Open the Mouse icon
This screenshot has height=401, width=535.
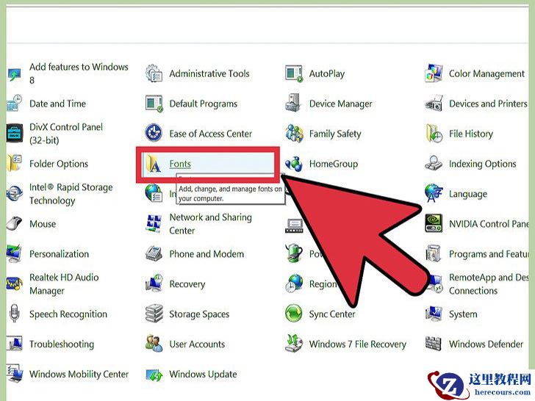pyautogui.click(x=15, y=224)
